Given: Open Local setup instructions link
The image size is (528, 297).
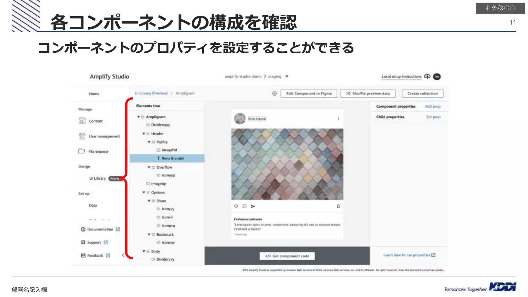Looking at the screenshot, I should 402,77.
